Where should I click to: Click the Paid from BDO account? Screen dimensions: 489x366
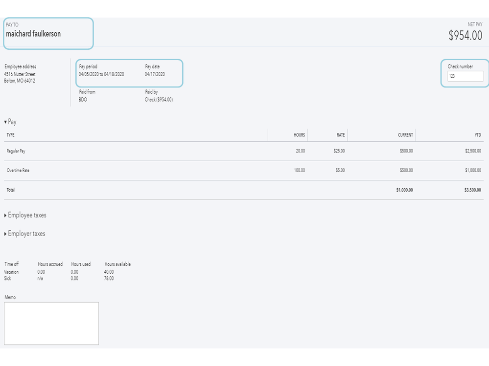click(83, 100)
